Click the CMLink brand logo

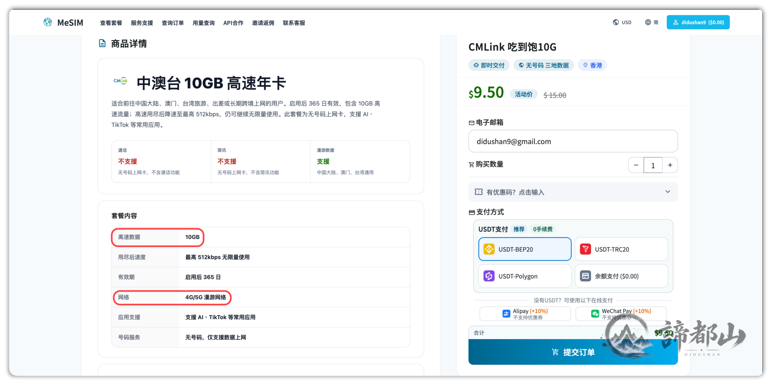click(x=121, y=81)
